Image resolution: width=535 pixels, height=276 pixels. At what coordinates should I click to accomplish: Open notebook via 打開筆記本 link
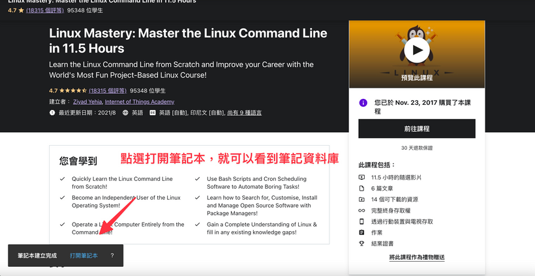point(84,256)
